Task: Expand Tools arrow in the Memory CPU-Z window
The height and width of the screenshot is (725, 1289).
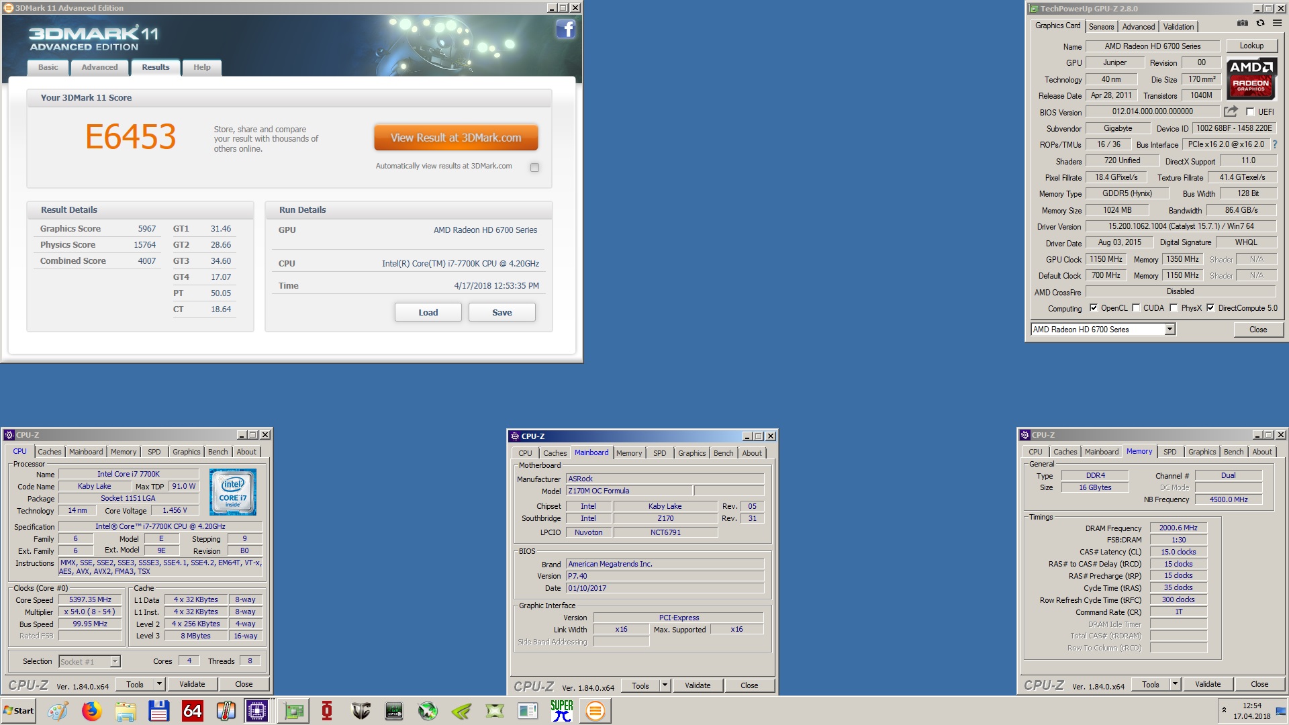Action: pyautogui.click(x=1175, y=684)
